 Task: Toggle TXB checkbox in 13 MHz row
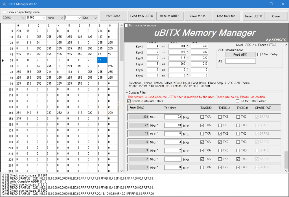pyautogui.click(x=220, y=134)
